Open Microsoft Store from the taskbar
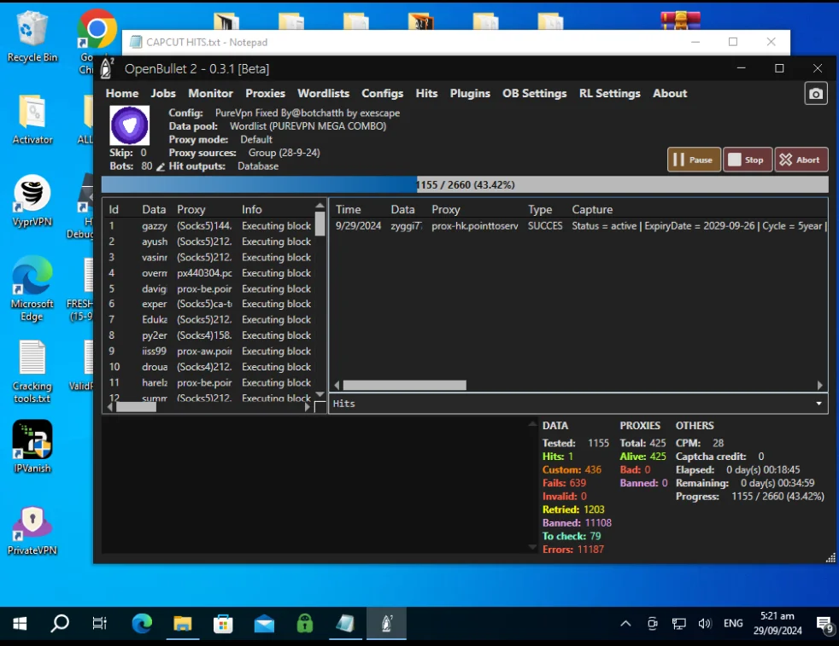Screen dimensions: 839x646 [223, 624]
